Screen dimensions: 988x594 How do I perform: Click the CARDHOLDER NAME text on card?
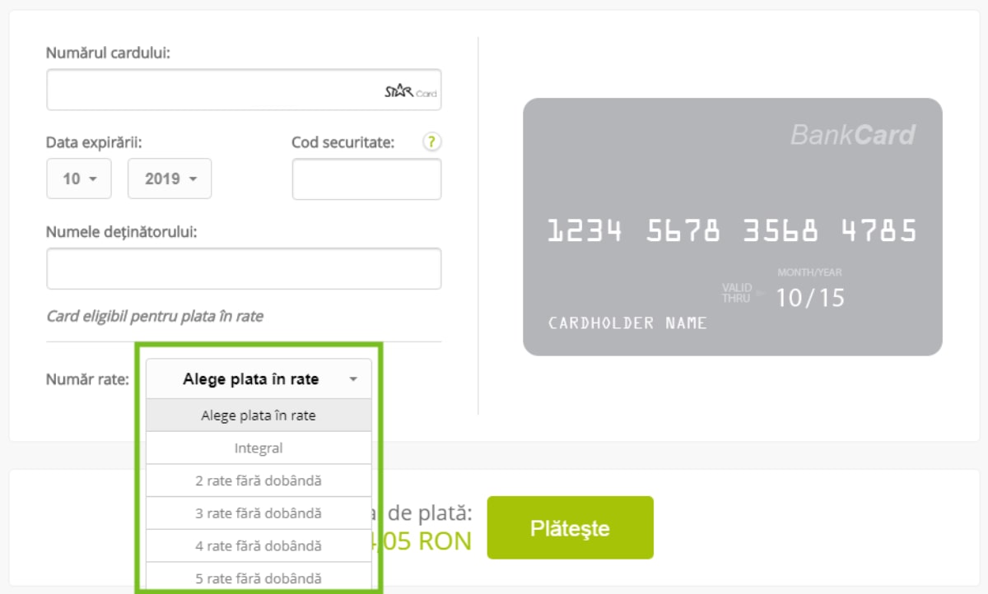coord(627,323)
